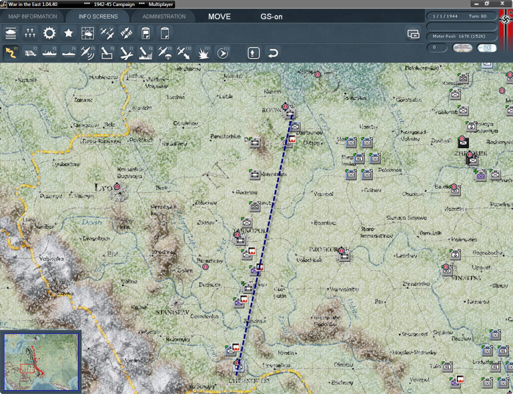
Task: Select Bomb city mode (F8) icon
Action: (146, 53)
